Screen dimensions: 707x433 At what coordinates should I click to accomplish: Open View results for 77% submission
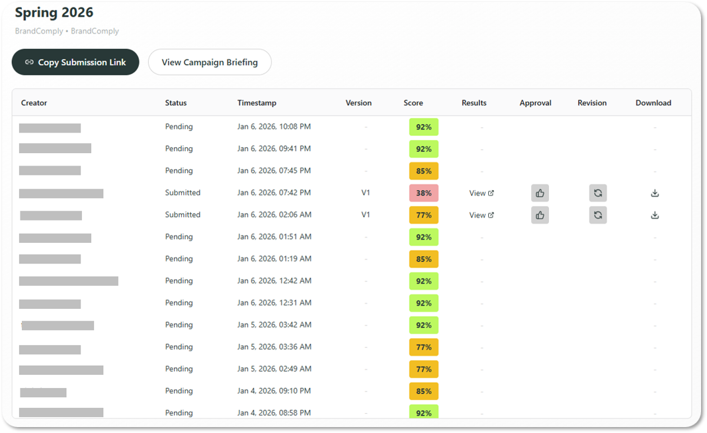pos(481,215)
